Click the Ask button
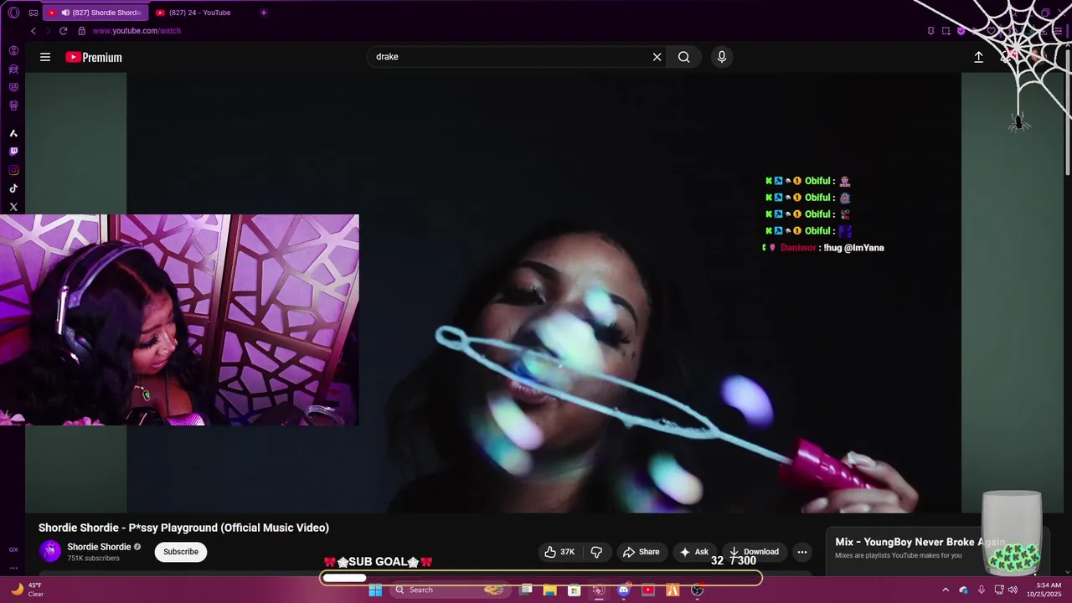1072x603 pixels. pyautogui.click(x=694, y=552)
